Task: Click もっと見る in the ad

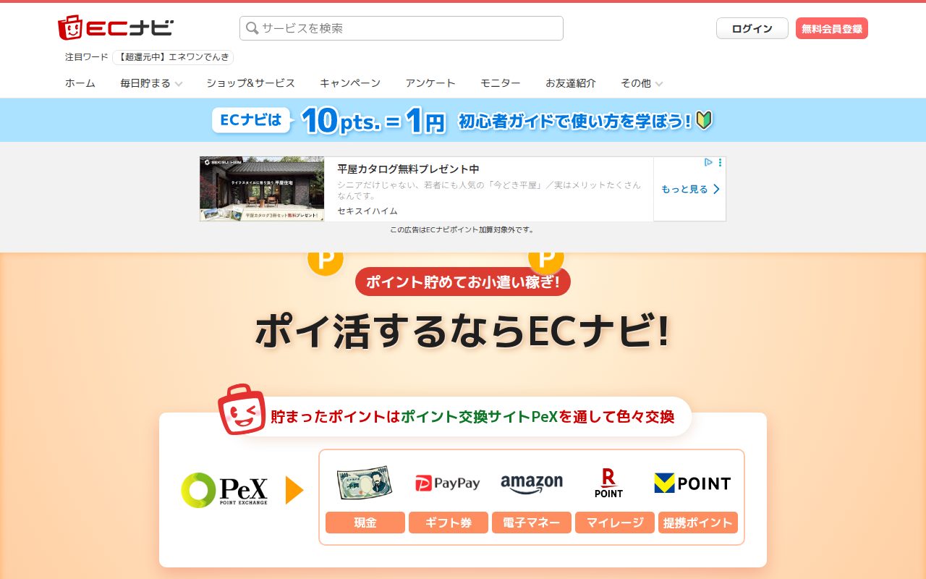Action: pos(690,189)
